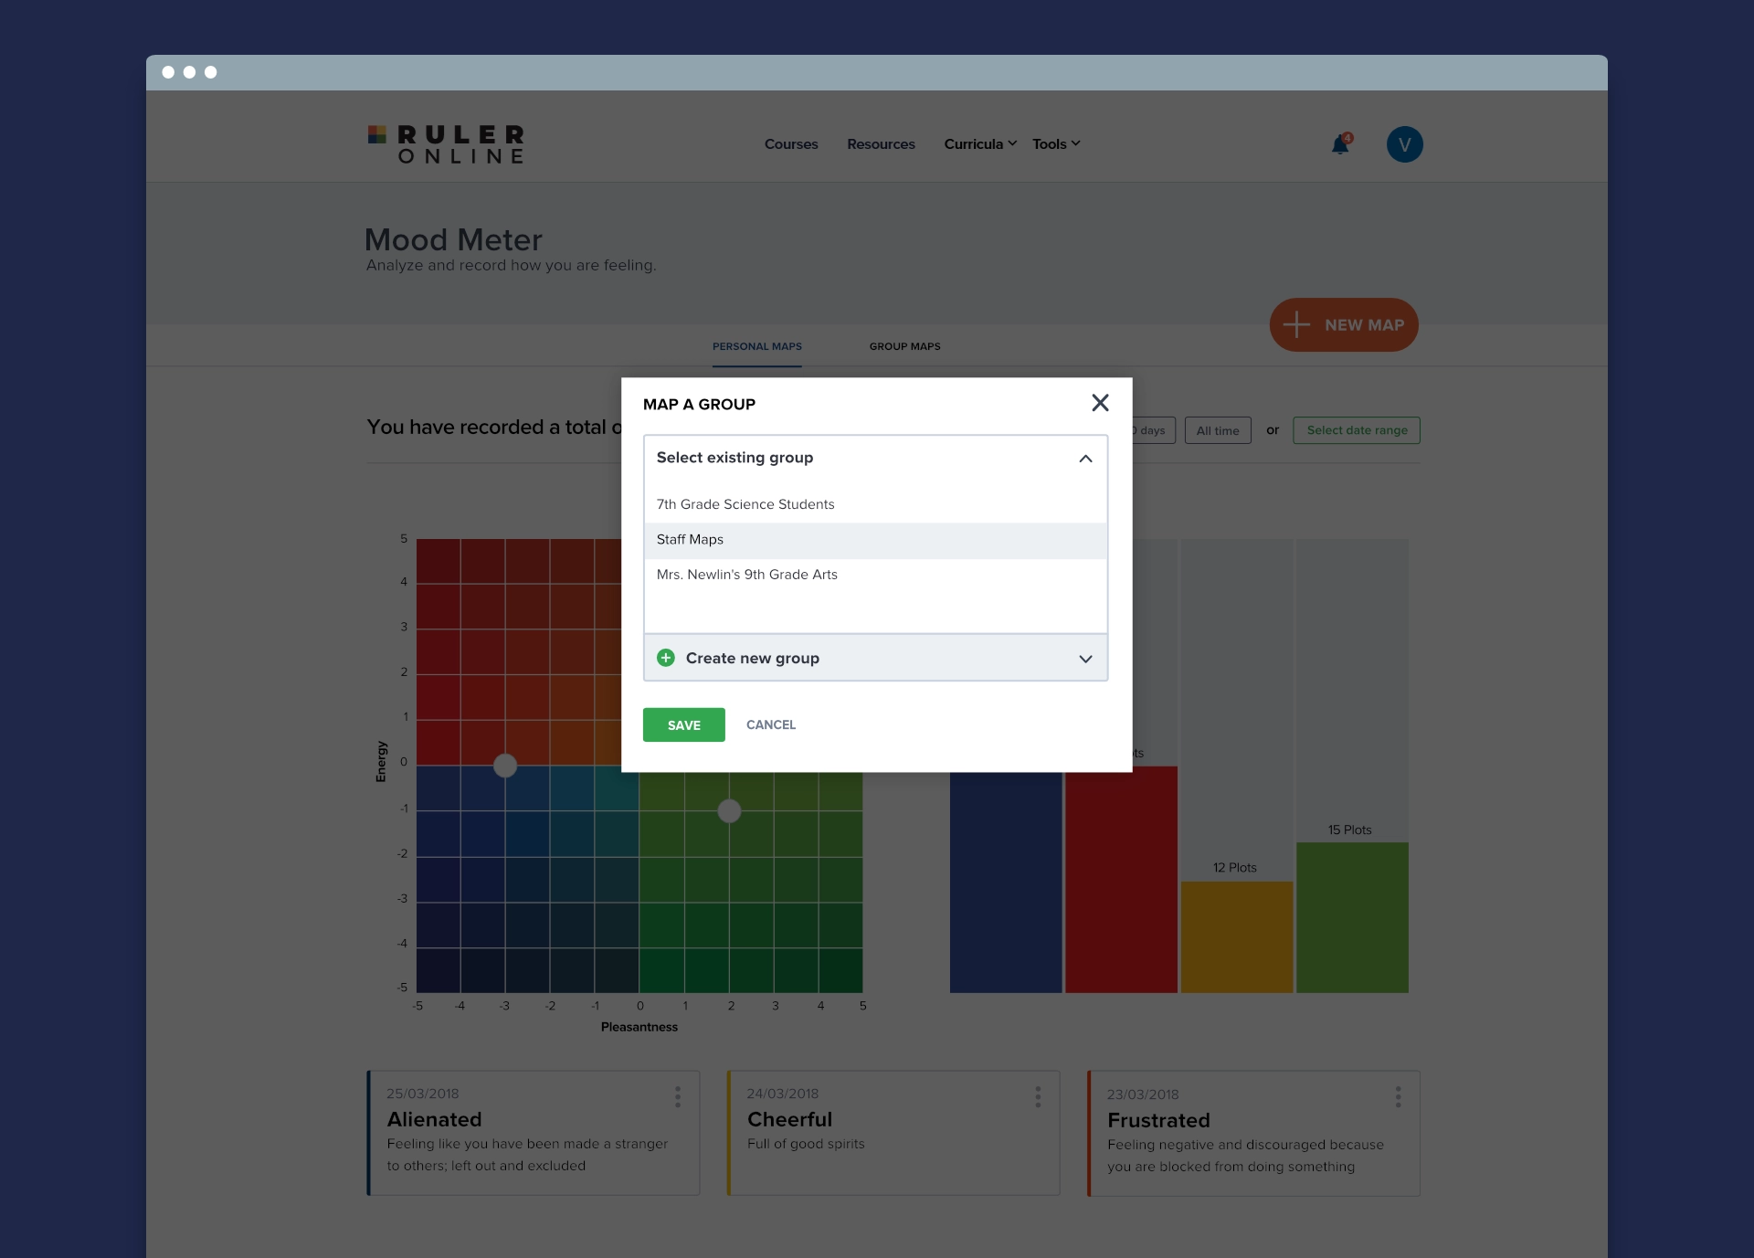Switch to the Group Maps tab
Viewport: 1754px width, 1258px height.
[x=904, y=347]
